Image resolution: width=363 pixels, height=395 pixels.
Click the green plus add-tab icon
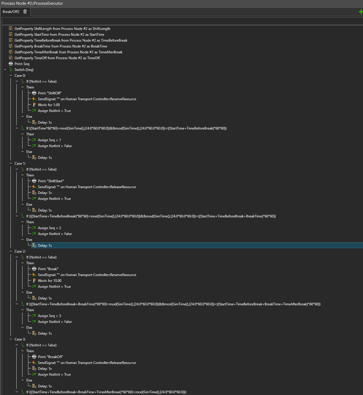click(x=361, y=12)
